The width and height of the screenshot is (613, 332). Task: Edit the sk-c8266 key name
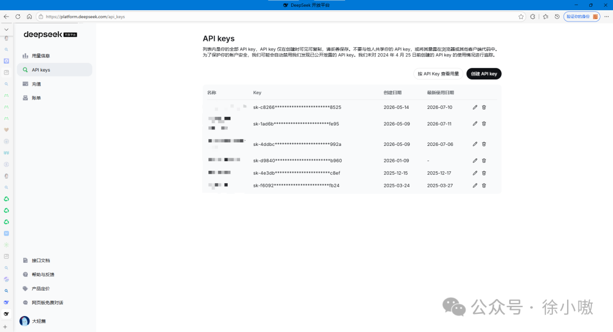475,107
